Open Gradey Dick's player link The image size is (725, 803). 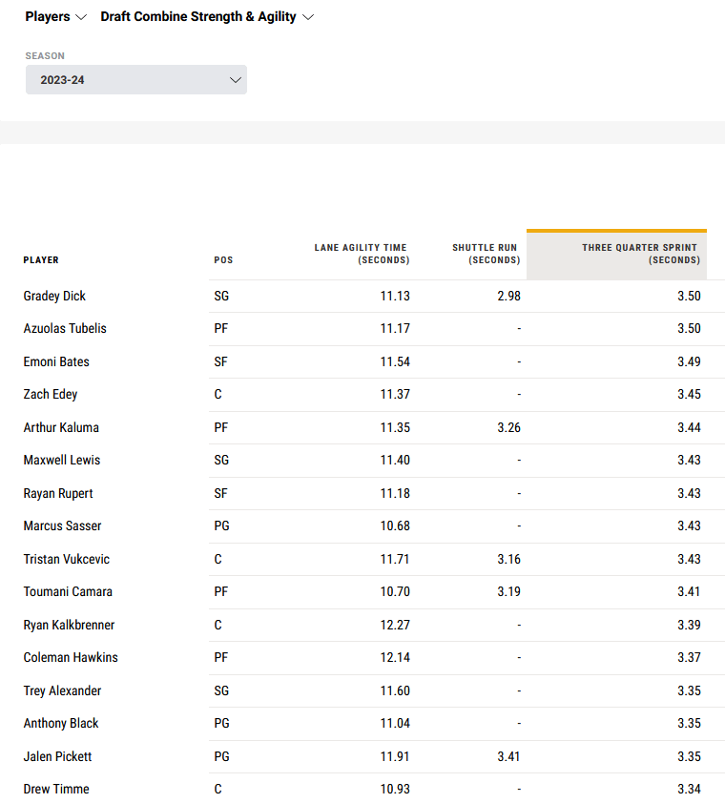point(54,296)
